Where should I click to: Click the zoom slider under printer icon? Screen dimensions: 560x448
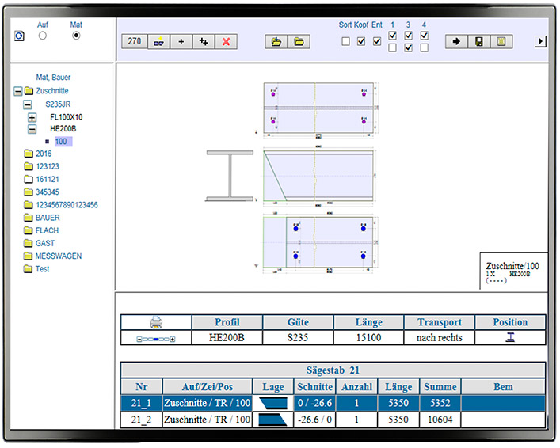click(156, 338)
